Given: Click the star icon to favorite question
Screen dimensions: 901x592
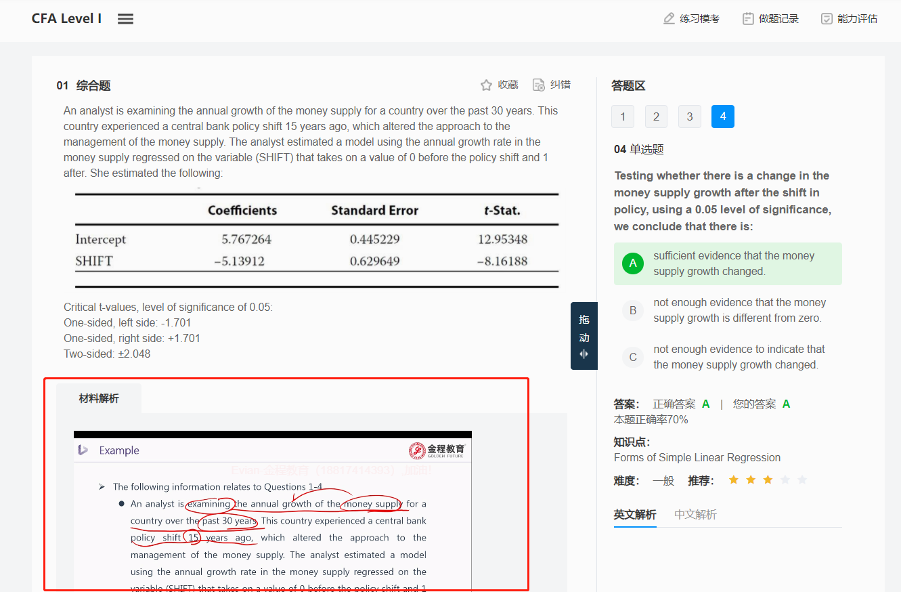Looking at the screenshot, I should [486, 85].
